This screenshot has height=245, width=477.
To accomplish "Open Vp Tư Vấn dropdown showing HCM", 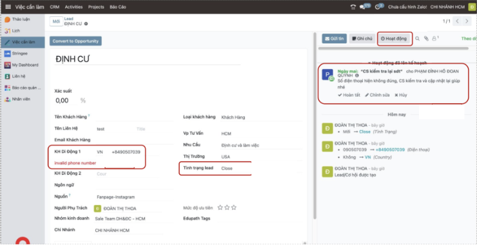I will 261,133.
